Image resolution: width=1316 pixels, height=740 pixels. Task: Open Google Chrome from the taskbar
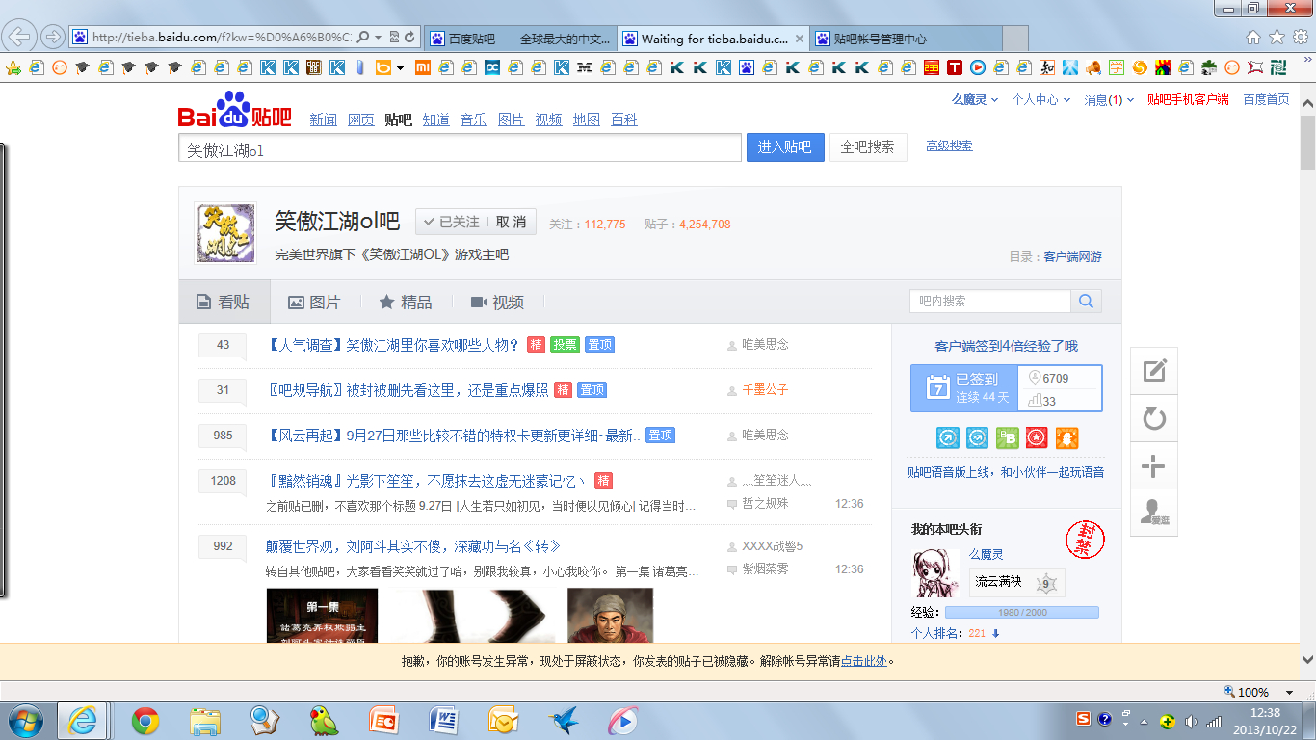point(145,721)
